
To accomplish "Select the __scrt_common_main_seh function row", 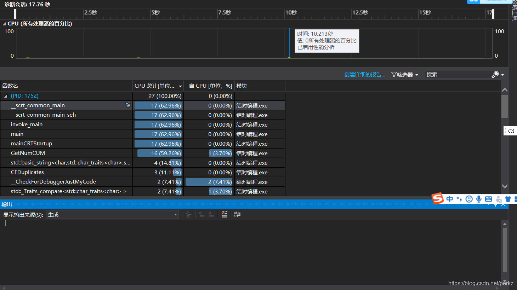I will click(143, 115).
